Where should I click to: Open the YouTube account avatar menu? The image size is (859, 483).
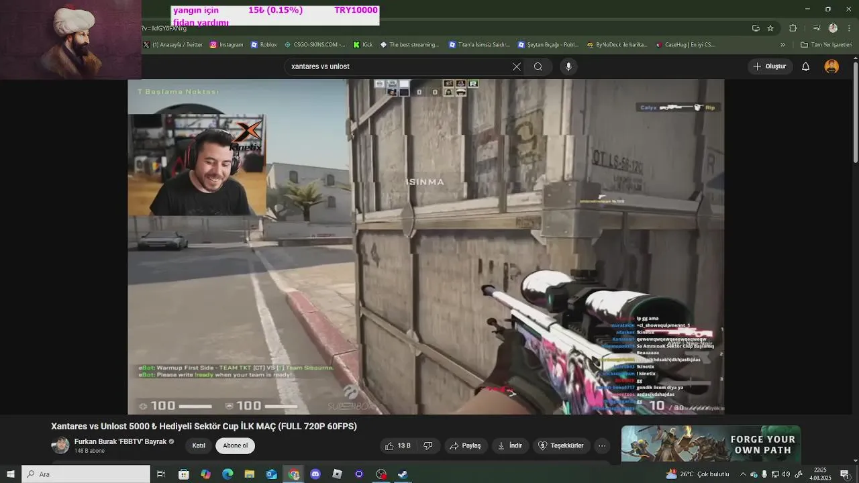(831, 66)
